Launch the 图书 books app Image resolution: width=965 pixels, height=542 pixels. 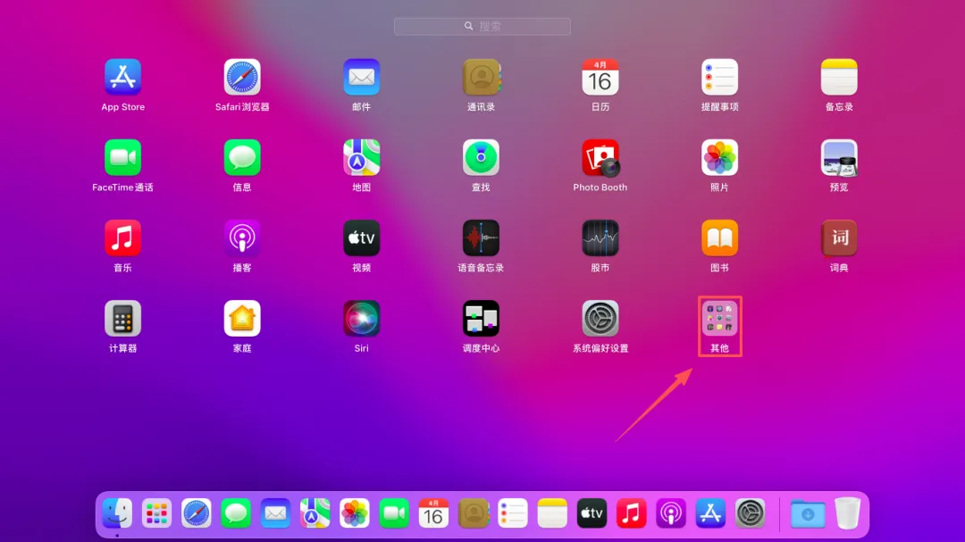point(719,238)
